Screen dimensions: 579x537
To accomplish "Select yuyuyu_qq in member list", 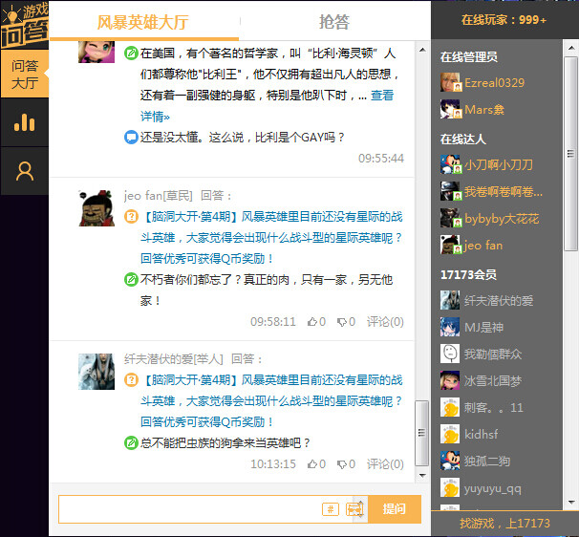I will (x=493, y=488).
